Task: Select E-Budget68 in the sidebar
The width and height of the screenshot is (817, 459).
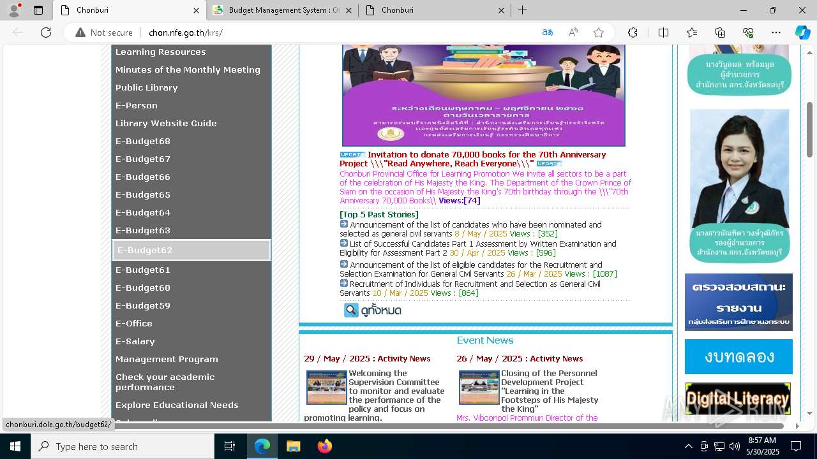Action: point(143,141)
